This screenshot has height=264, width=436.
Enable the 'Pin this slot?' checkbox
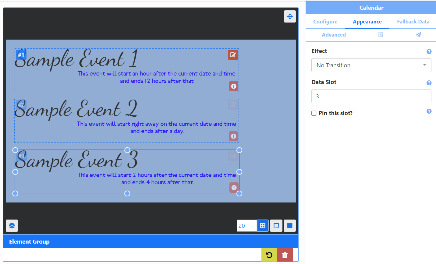coord(314,113)
